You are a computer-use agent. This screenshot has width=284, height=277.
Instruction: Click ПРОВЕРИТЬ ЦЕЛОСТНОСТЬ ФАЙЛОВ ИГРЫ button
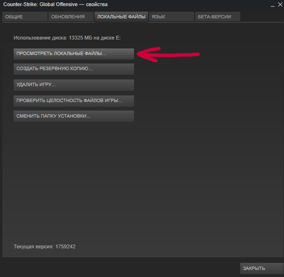[74, 101]
